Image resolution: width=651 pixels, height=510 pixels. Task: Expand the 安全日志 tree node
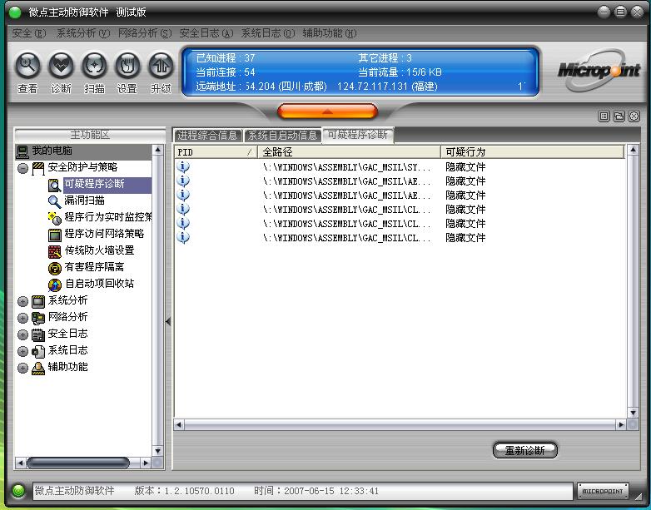(22, 334)
